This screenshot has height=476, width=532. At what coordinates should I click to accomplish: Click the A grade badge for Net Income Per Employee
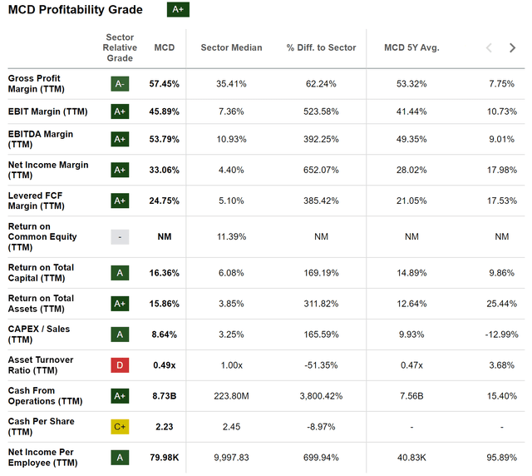coord(121,457)
